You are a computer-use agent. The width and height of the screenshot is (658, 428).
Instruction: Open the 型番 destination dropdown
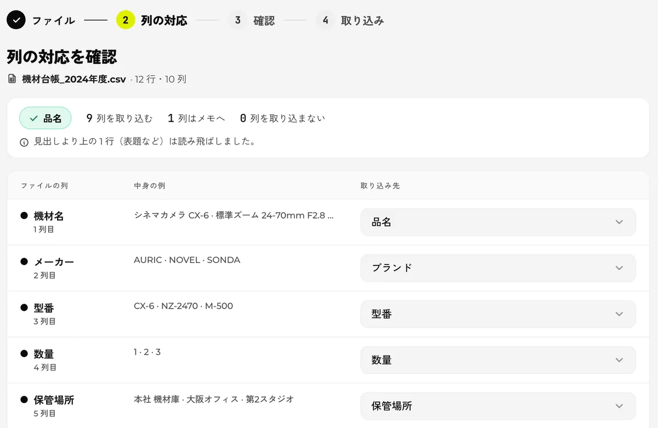tap(498, 314)
